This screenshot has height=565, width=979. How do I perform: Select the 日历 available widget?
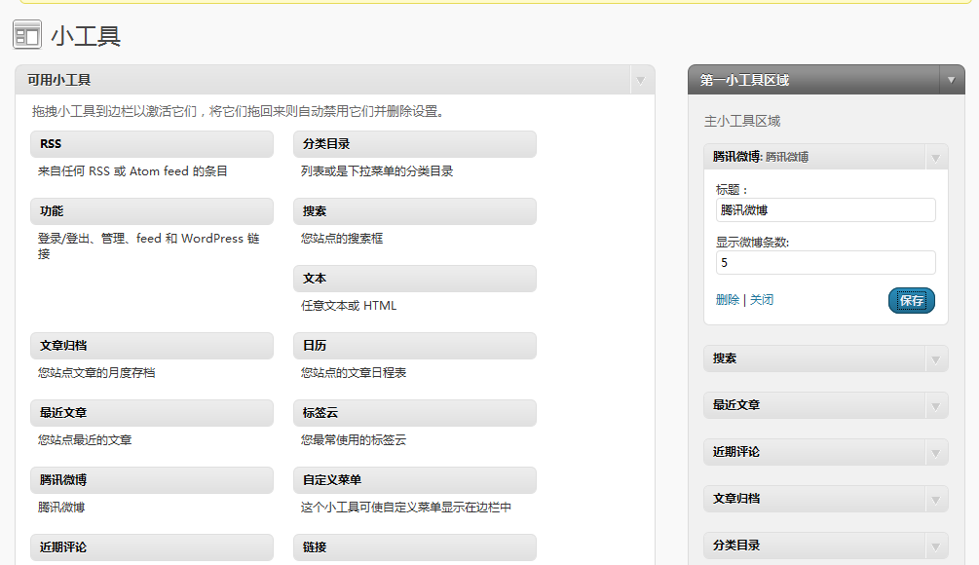[415, 346]
